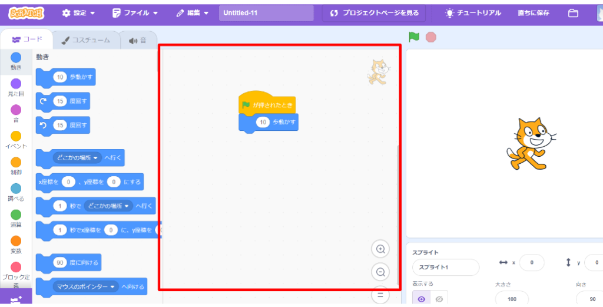Click the 10 field in palette move block
This screenshot has width=603, height=307.
tap(60, 77)
